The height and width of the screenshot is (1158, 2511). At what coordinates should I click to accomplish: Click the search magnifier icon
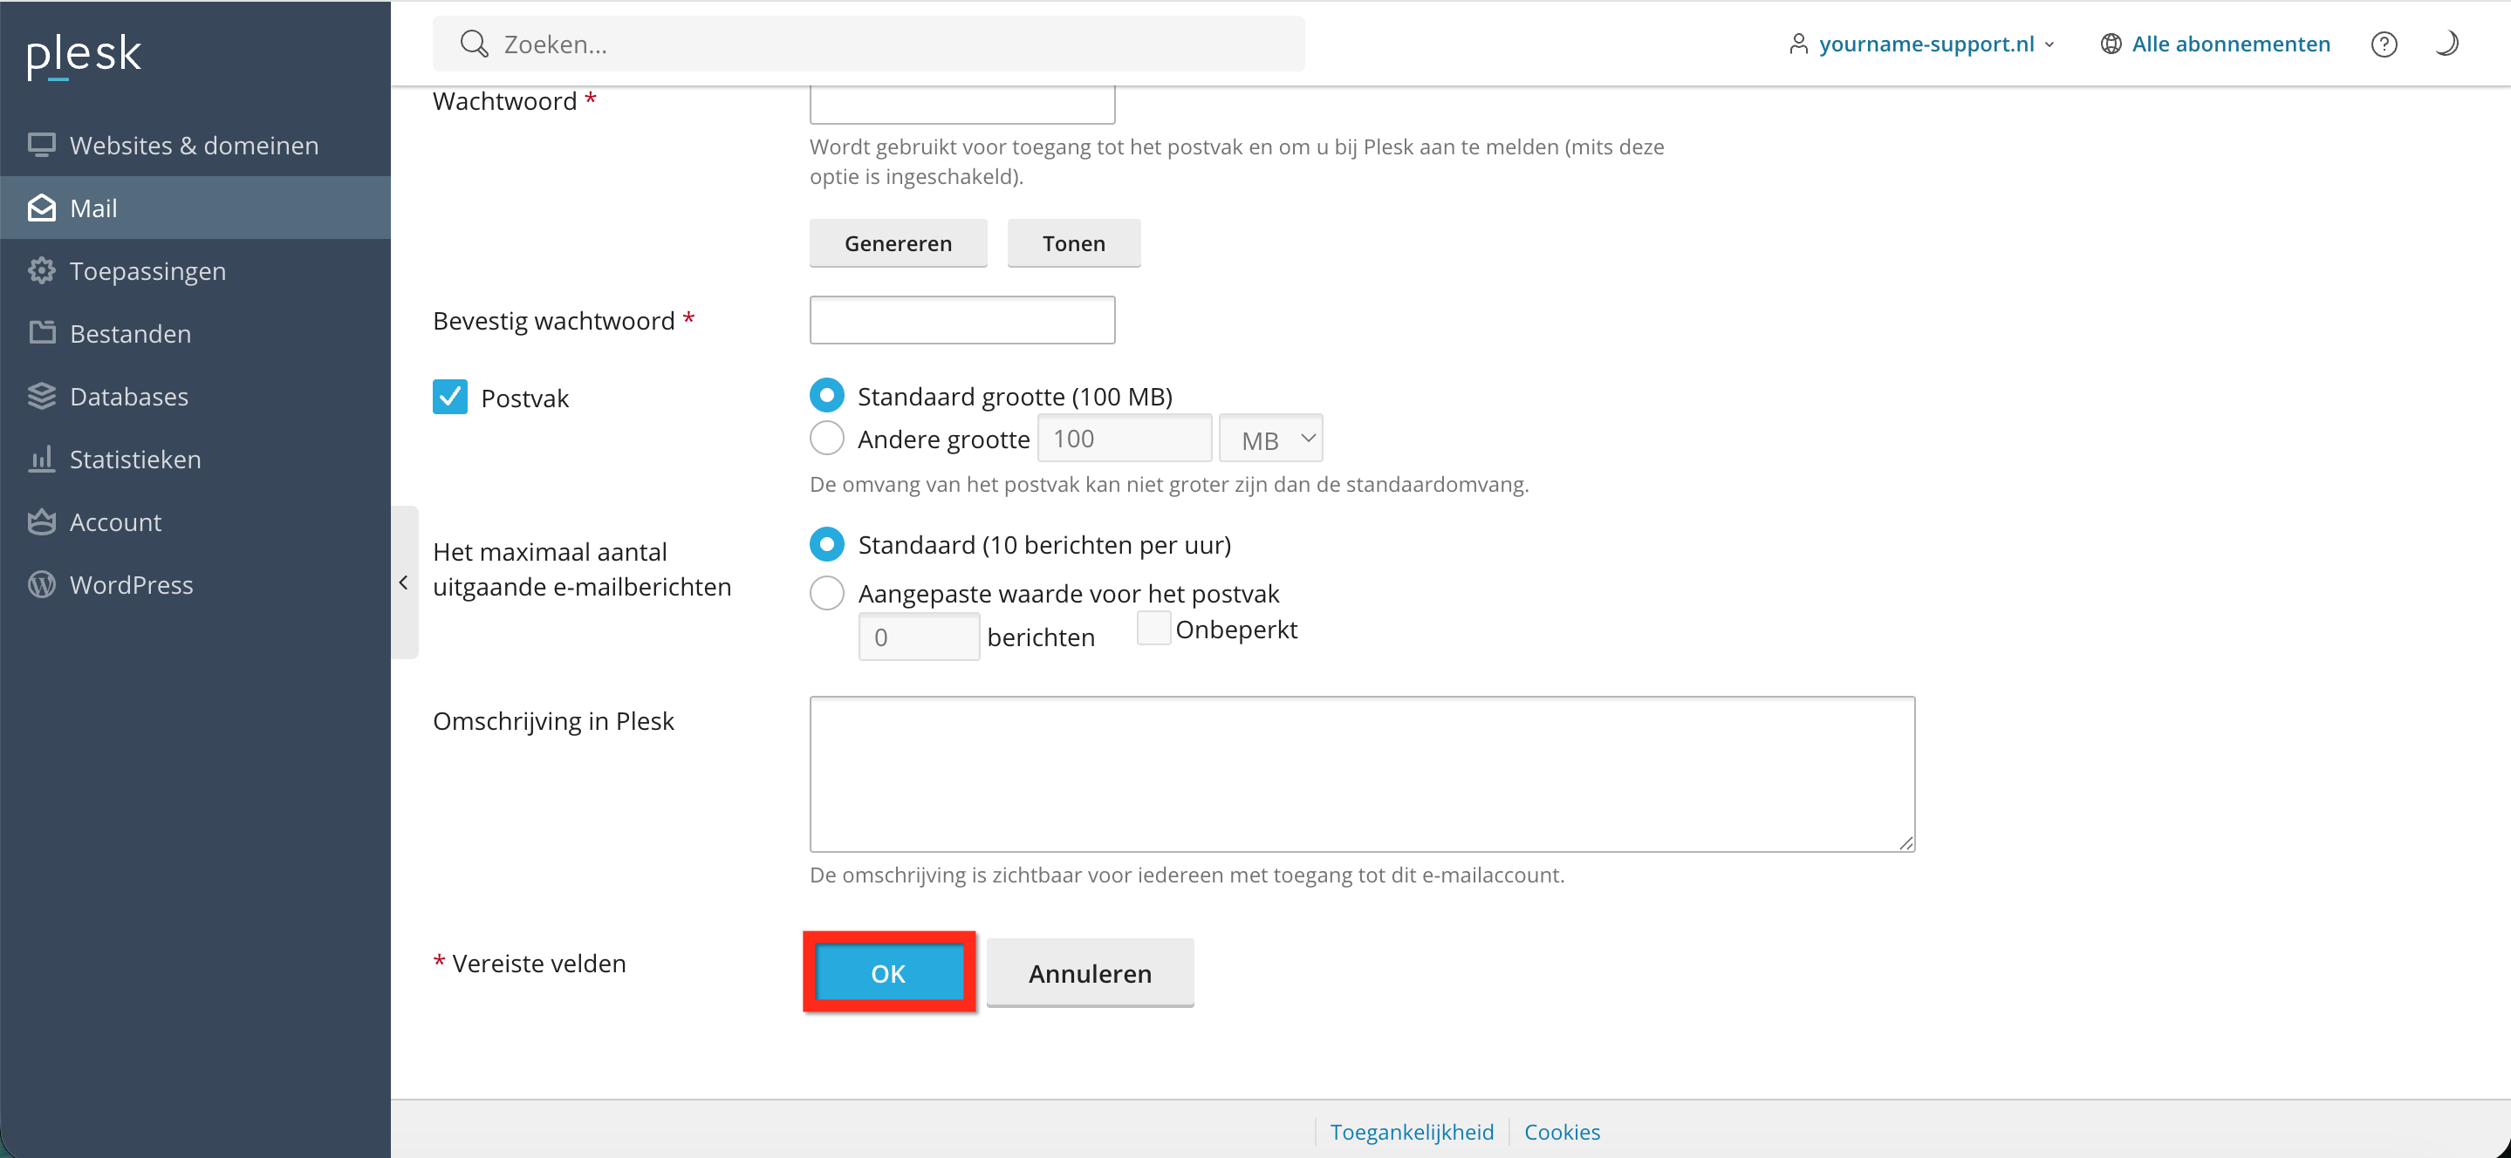[x=474, y=44]
